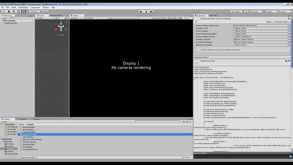Adjust the Project icon size slider
This screenshot has width=293, height=165.
tap(186, 158)
